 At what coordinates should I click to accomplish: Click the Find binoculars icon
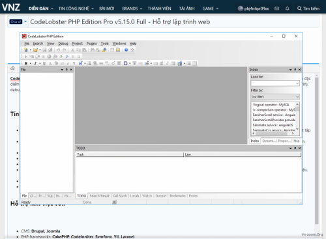(93, 50)
